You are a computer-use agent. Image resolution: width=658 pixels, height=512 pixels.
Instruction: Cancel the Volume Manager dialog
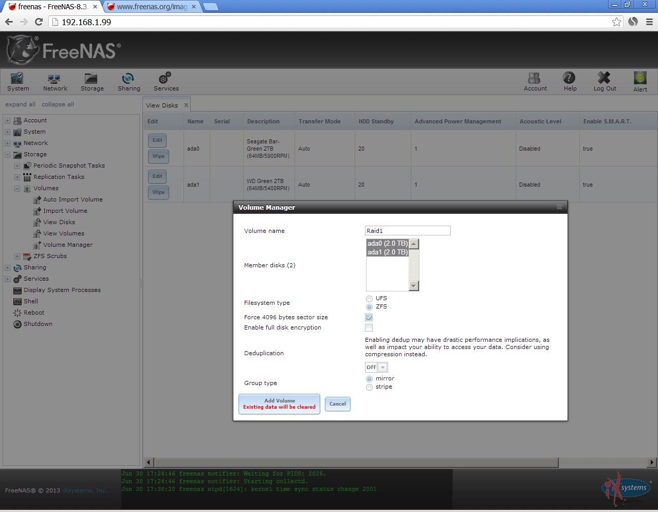(337, 404)
